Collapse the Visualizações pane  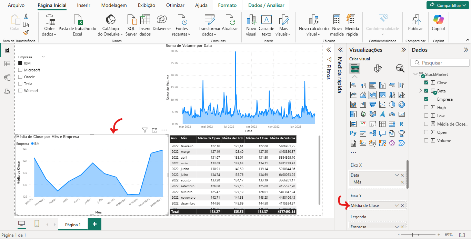(x=403, y=50)
